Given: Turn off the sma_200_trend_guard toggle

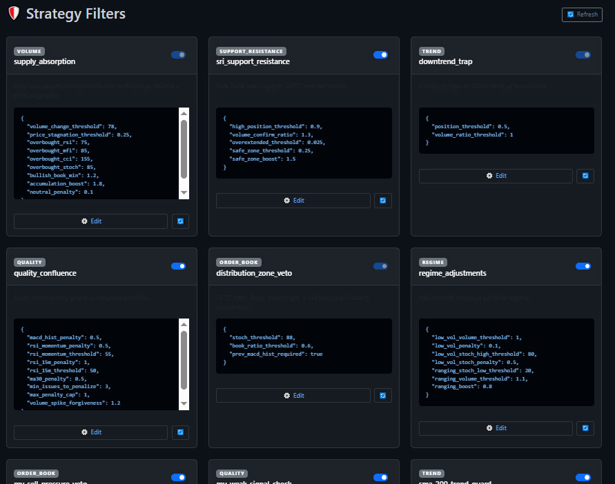Looking at the screenshot, I should click(x=583, y=477).
